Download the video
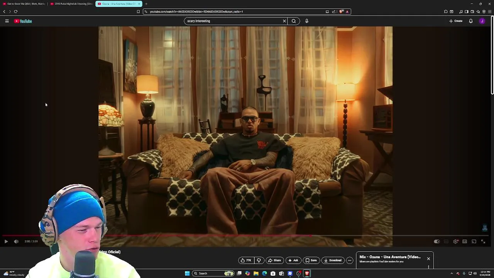The height and width of the screenshot is (278, 494). (333, 260)
